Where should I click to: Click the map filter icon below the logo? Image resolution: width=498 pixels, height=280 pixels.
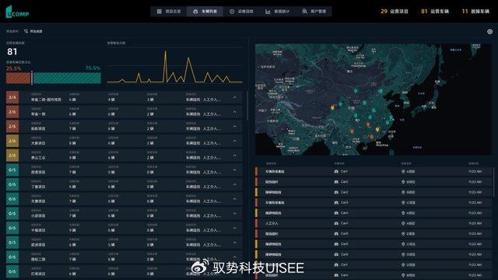(26, 31)
